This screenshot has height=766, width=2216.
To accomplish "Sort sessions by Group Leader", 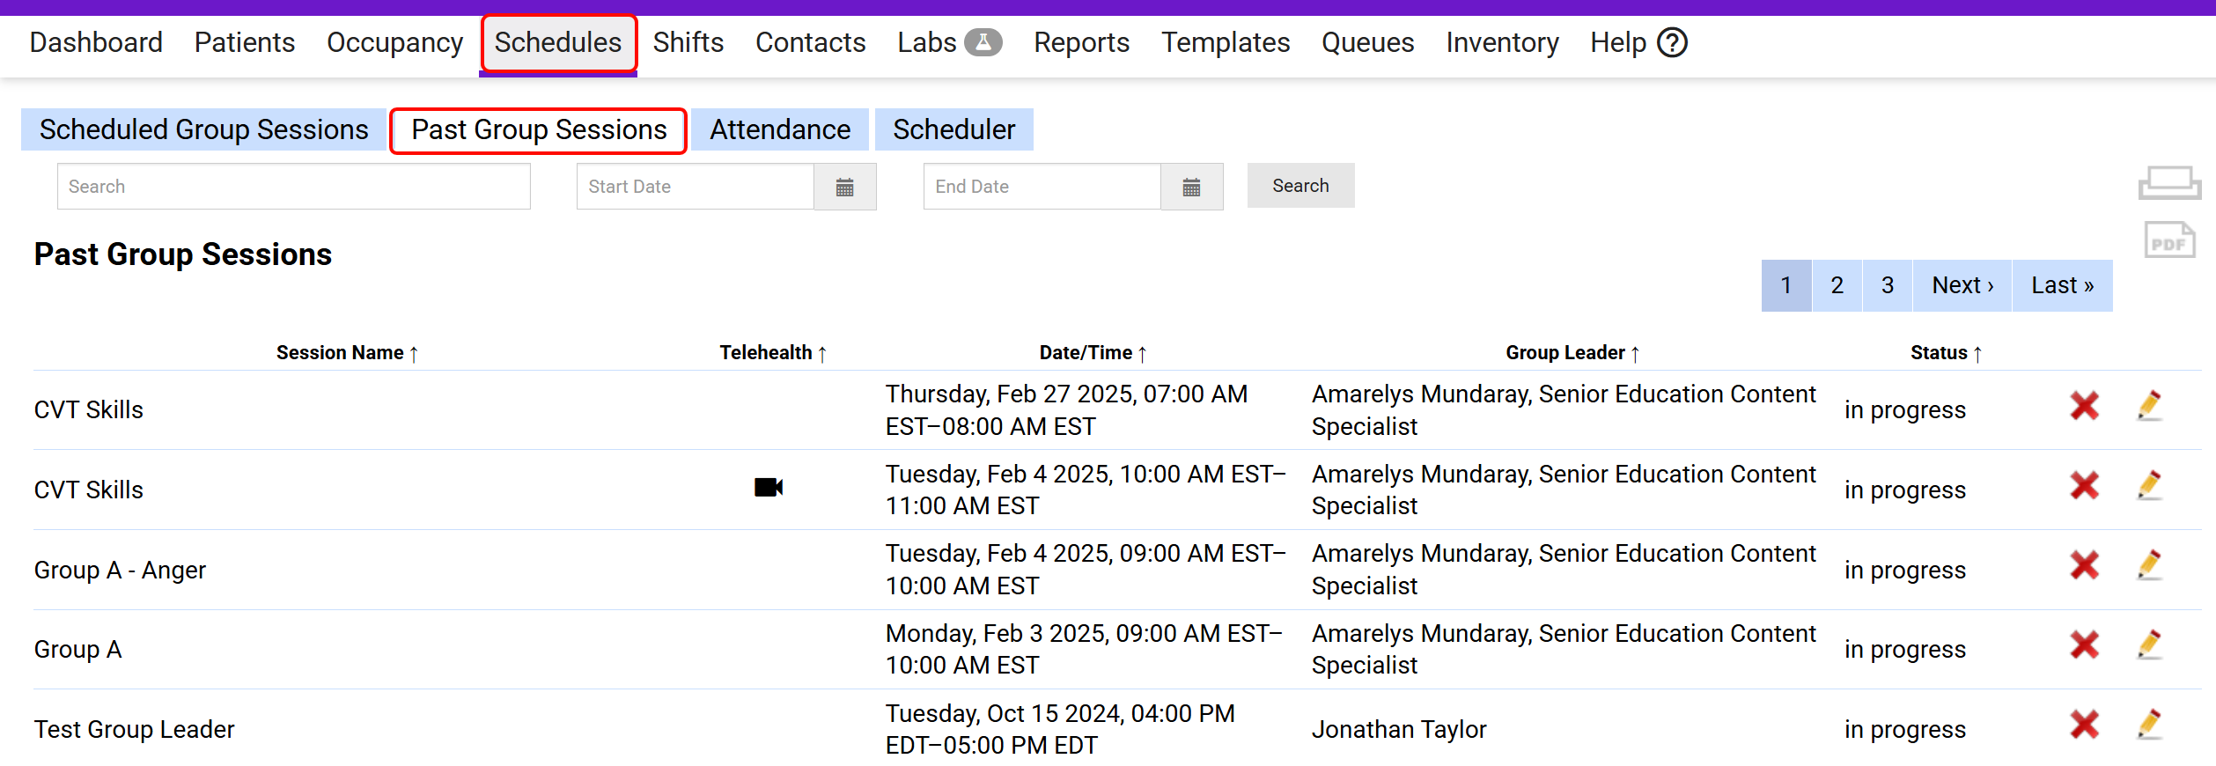I will pyautogui.click(x=1572, y=353).
